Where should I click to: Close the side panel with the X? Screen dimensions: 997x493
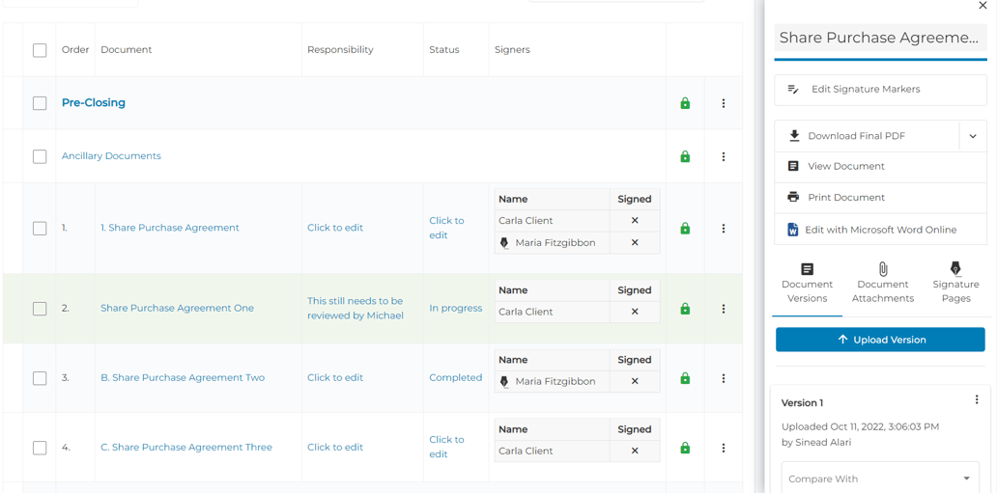click(982, 5)
